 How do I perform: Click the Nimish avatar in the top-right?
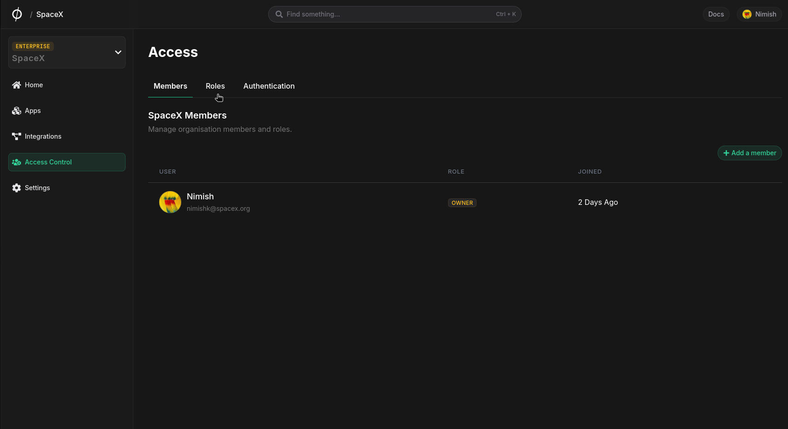747,14
